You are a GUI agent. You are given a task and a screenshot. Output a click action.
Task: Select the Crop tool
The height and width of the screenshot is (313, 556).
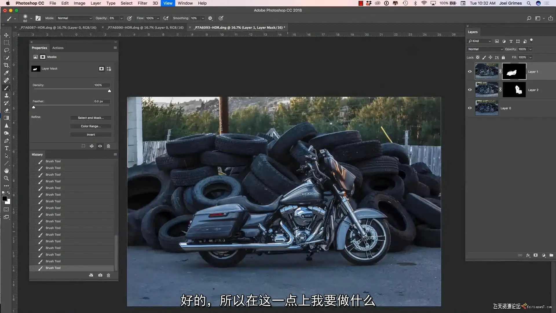point(6,65)
